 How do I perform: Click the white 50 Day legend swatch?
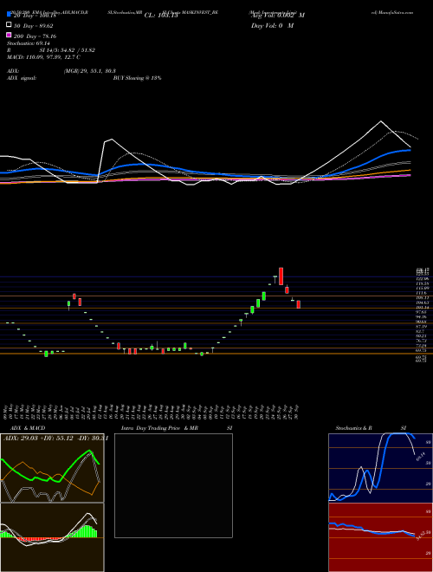pyautogui.click(x=9, y=25)
